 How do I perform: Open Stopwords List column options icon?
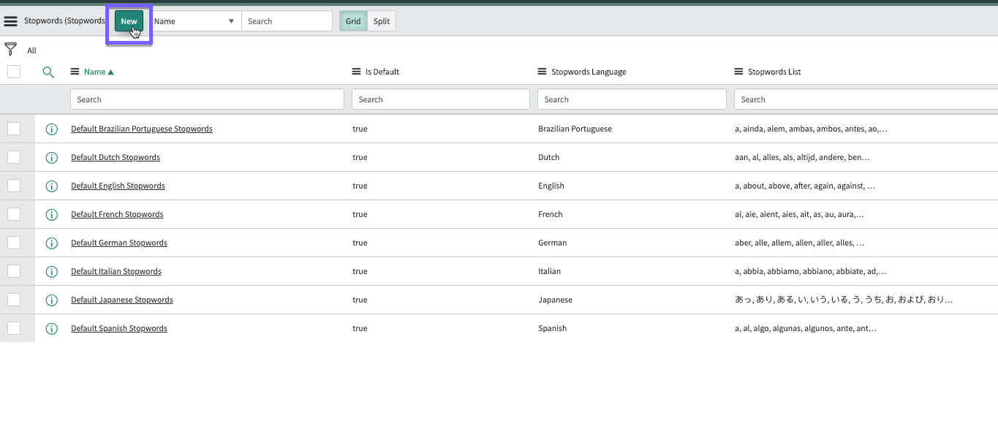click(x=739, y=72)
